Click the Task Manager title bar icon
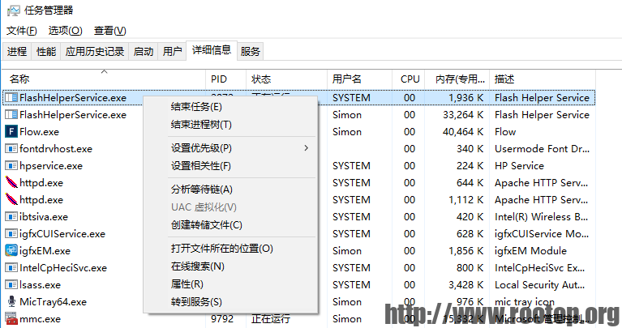622x328 pixels. [13, 11]
